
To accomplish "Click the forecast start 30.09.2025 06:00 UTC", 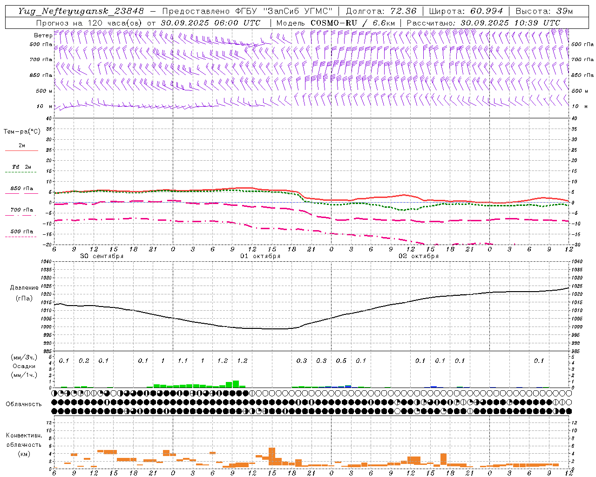I will [x=211, y=23].
